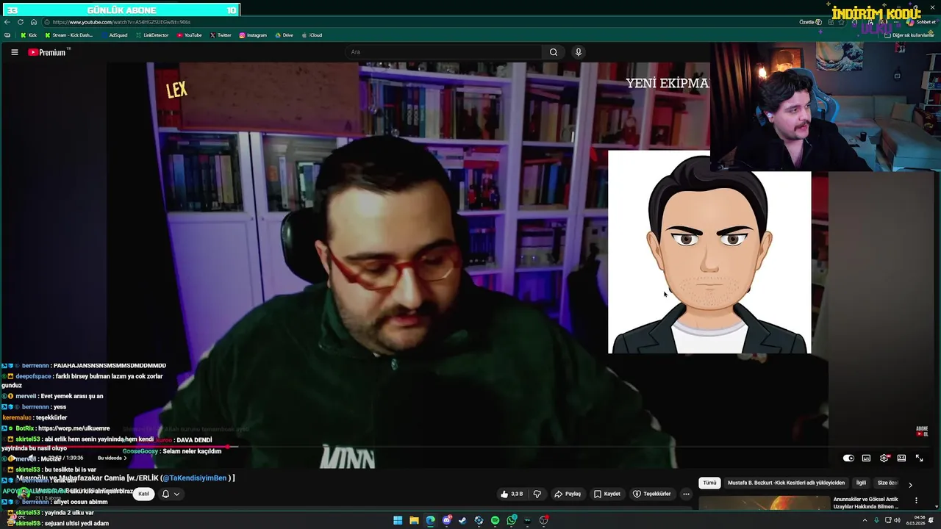The height and width of the screenshot is (529, 941).
Task: Open Diğer sık kullanılanlar bookmarks folder
Action: [910, 35]
